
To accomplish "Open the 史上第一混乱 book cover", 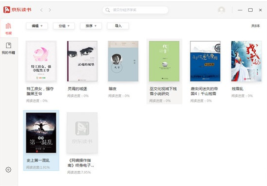I will coord(41,133).
